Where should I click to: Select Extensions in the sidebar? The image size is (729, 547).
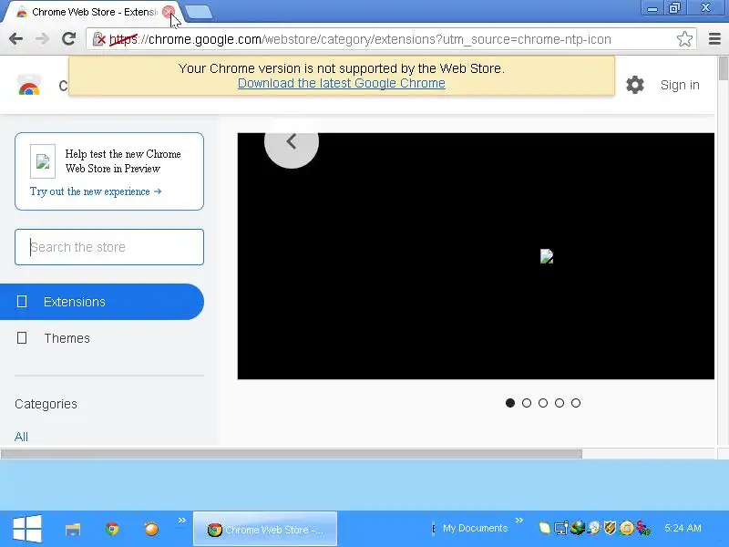point(102,302)
